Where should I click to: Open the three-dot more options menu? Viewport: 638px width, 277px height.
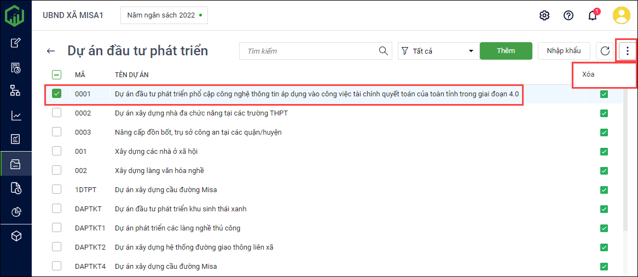(627, 51)
